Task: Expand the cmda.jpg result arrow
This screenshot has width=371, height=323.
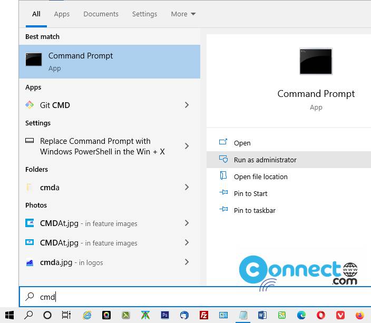Action: coord(187,262)
